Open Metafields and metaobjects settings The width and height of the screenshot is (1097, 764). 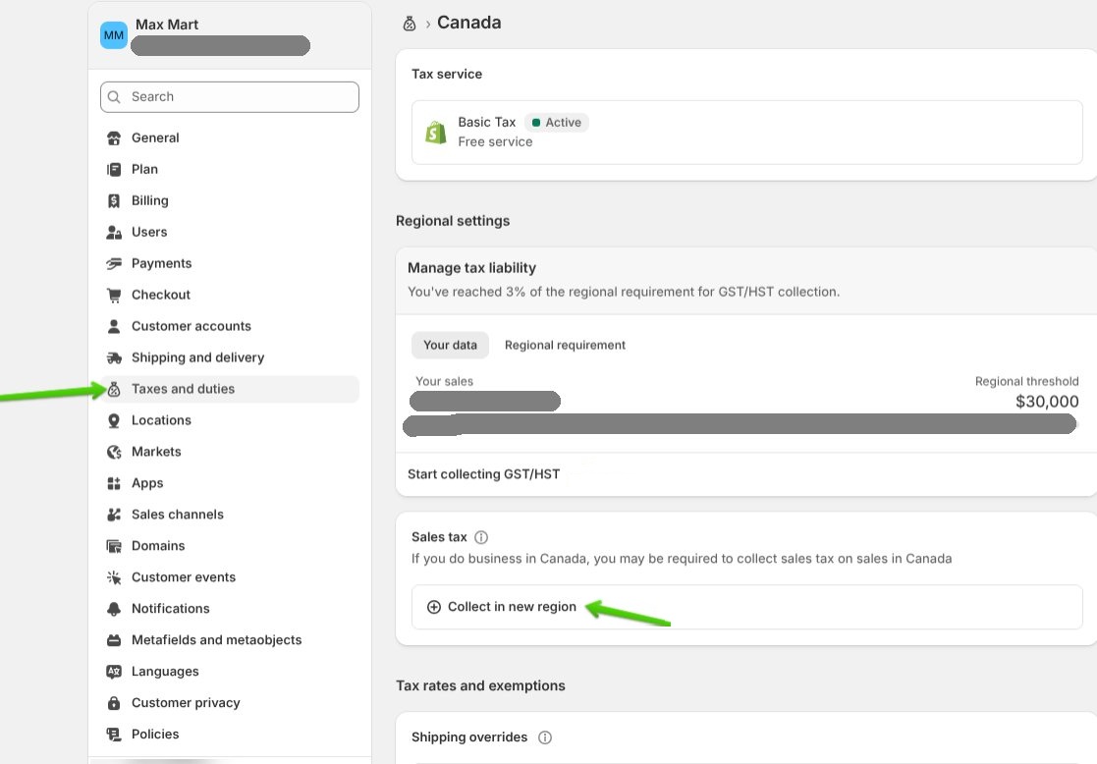pyautogui.click(x=216, y=641)
